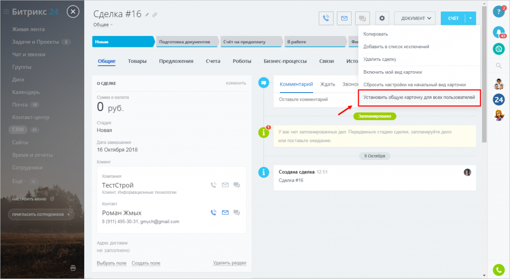Click Выбрать поле link
Screen dimensions: 510x279
point(112,263)
